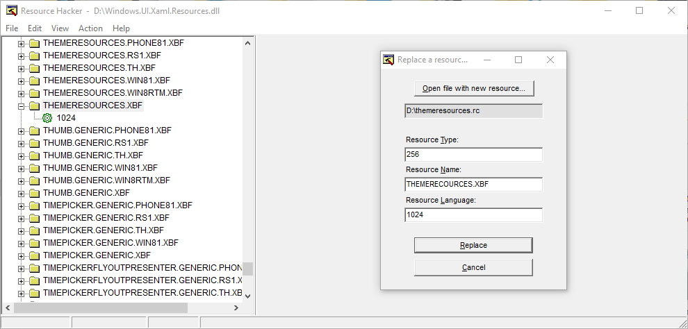This screenshot has width=688, height=329.
Task: Open the File menu
Action: pos(12,28)
